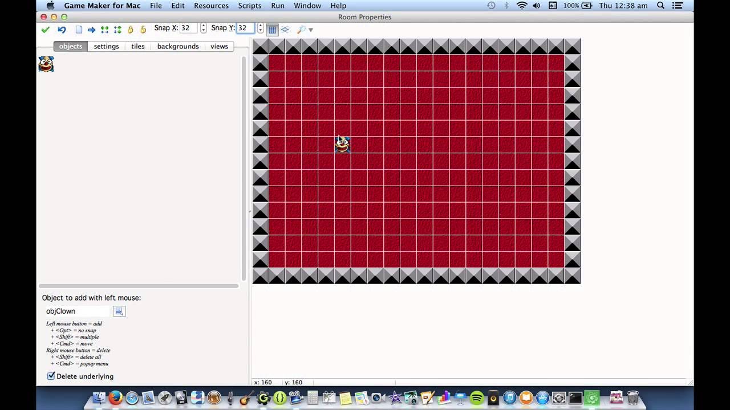Click the Thu 12:38 am clock
Screen dimensions: 730x410
[x=623, y=6]
